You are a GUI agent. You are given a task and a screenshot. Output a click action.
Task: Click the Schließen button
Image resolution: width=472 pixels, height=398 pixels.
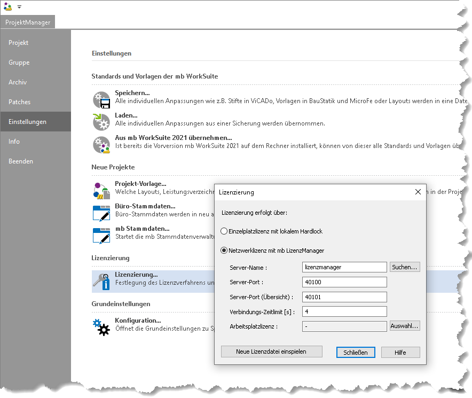pyautogui.click(x=356, y=353)
